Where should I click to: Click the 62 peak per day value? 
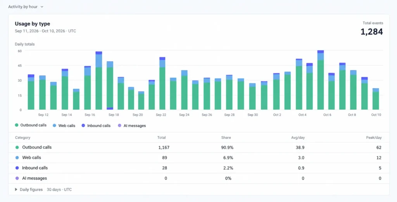tap(379, 147)
